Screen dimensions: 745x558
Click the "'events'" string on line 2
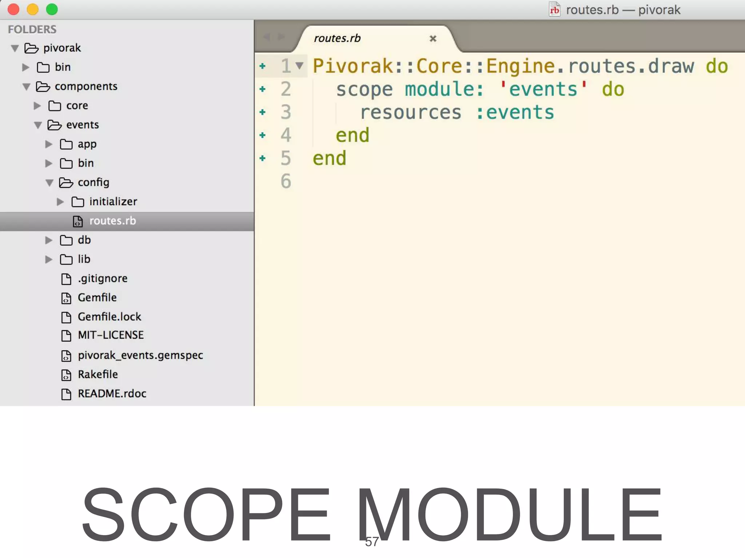click(543, 89)
